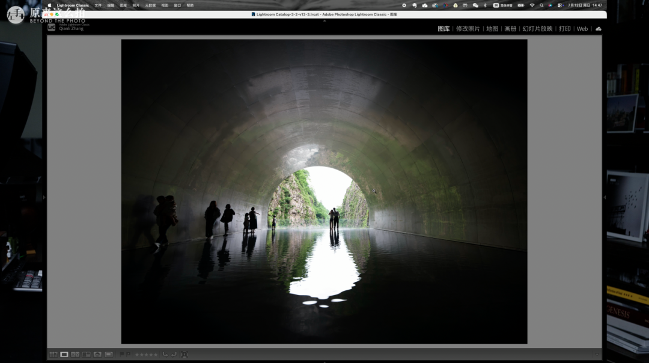
Task: Open the 元数据 (Metadata) menu
Action: click(150, 5)
